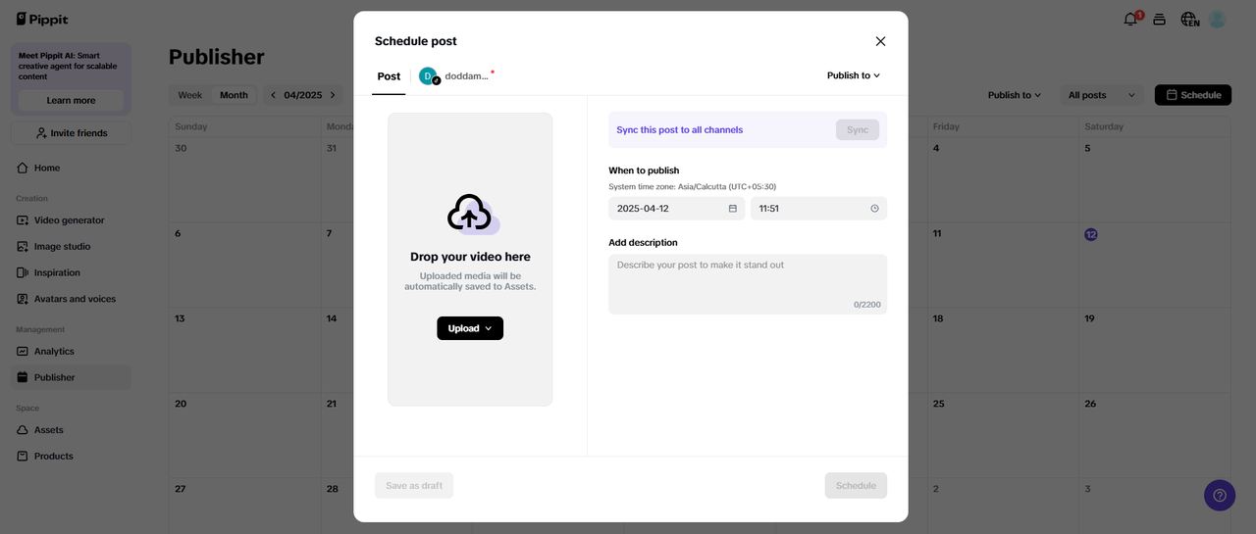Open Video generator in the sidebar

(71, 220)
